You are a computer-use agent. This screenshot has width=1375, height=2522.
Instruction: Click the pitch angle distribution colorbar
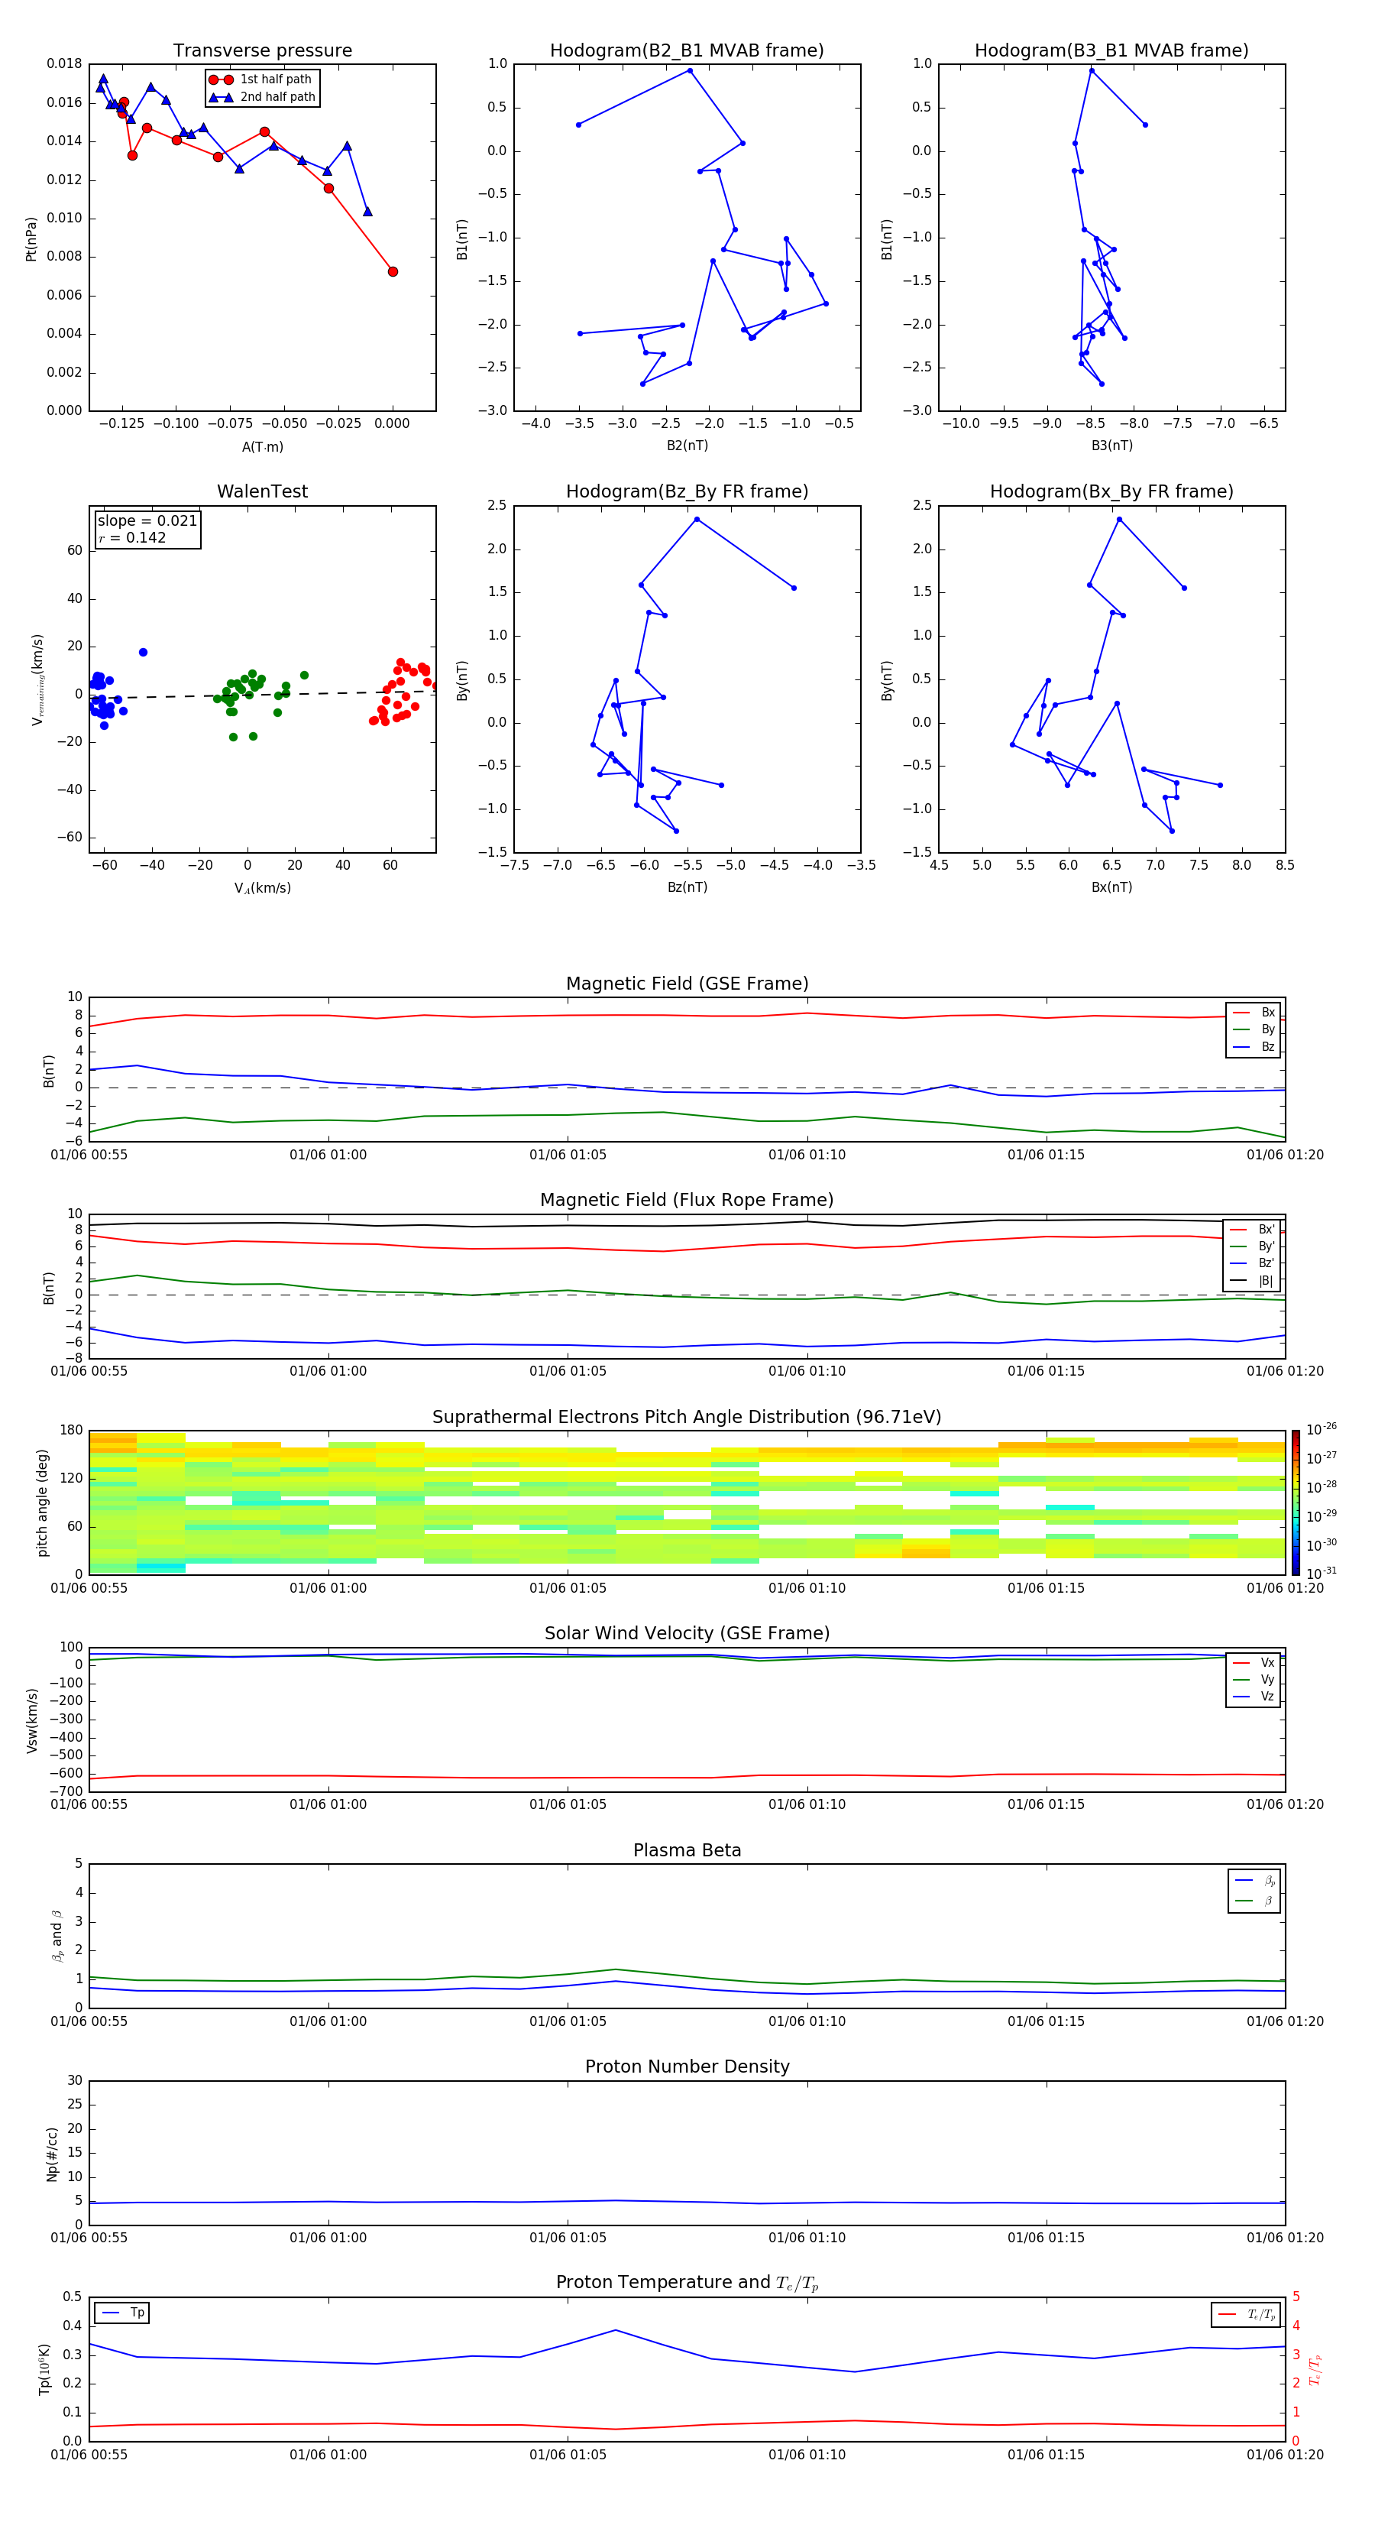pyautogui.click(x=1295, y=1502)
